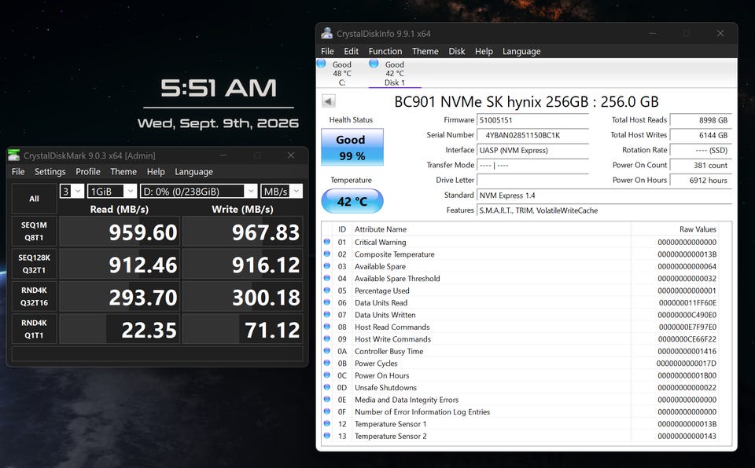Run the SEQ1M Q8T1 benchmark
Screen dimensions: 755x468
tap(34, 231)
